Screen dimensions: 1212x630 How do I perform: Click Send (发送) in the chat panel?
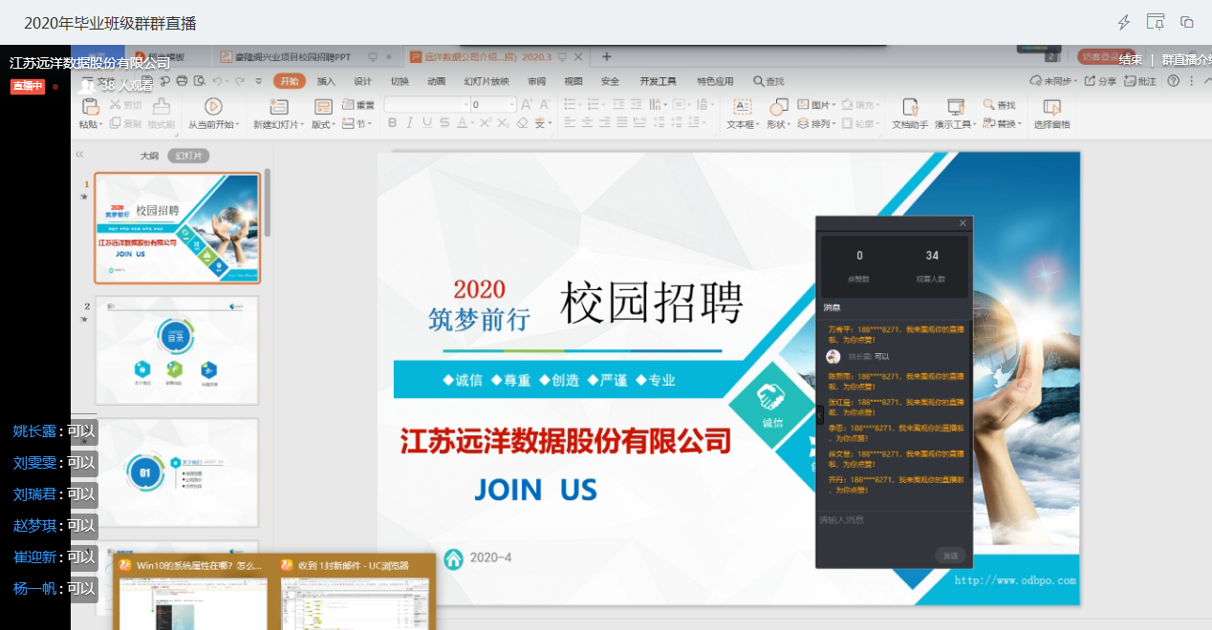pyautogui.click(x=950, y=556)
